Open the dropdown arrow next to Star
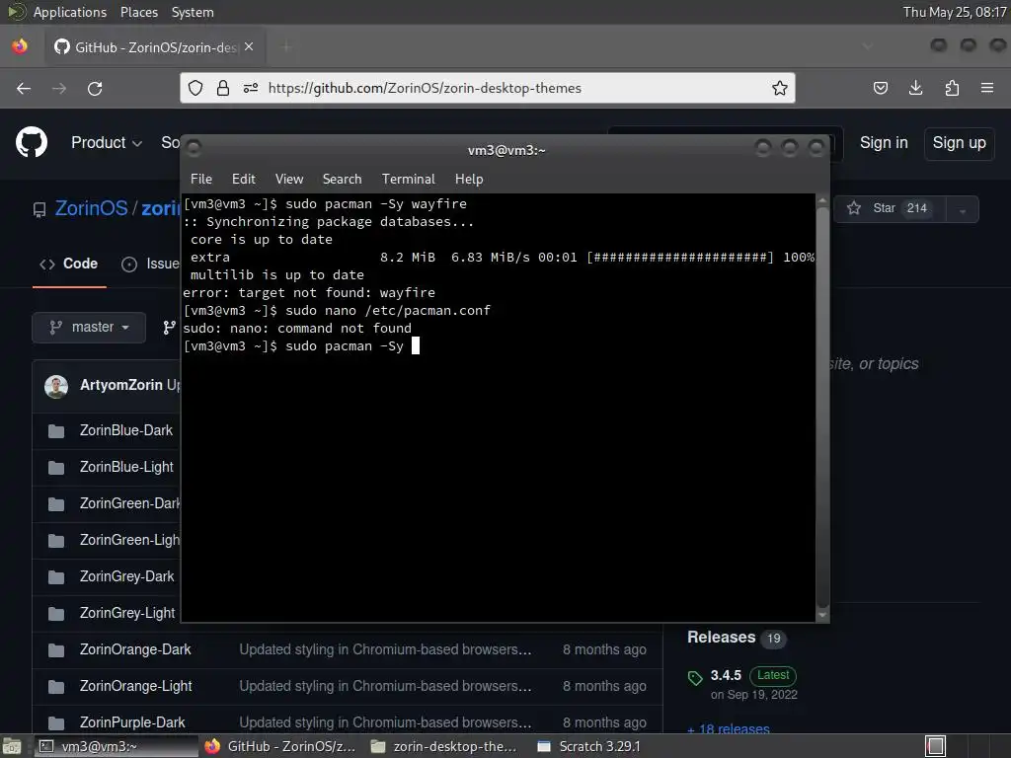1011x758 pixels. [x=963, y=209]
